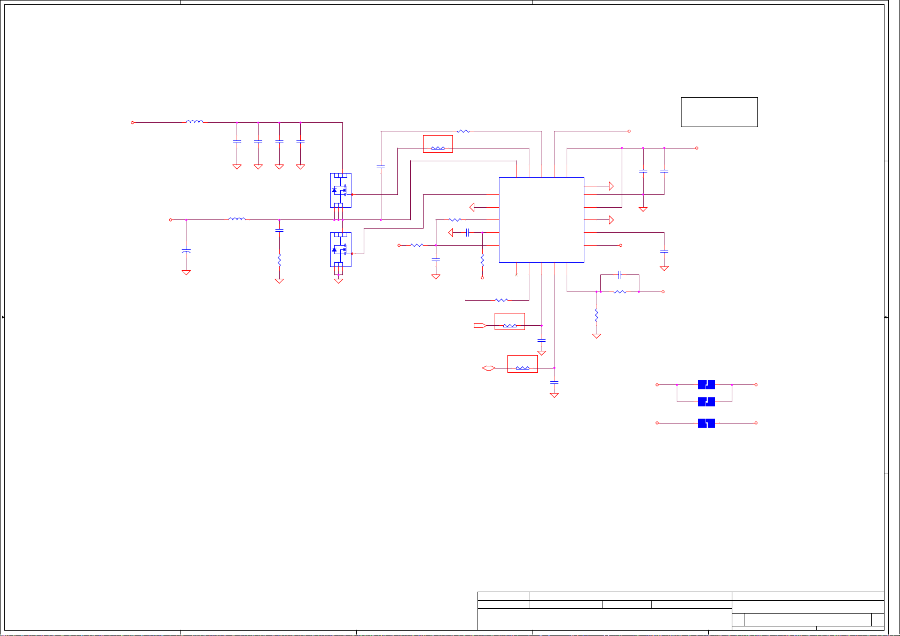The image size is (900, 636).
Task: Select the resistor beside the left open terminal
Action: pyautogui.click(x=417, y=245)
